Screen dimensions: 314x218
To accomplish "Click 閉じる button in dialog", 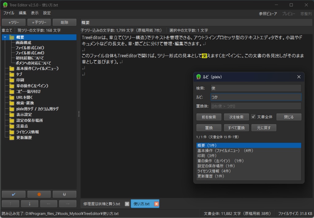I will point(289,117).
